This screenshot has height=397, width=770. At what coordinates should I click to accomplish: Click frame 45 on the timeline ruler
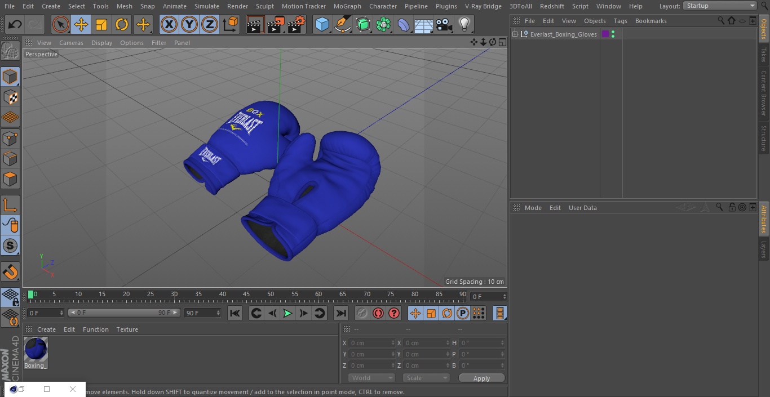click(x=246, y=294)
